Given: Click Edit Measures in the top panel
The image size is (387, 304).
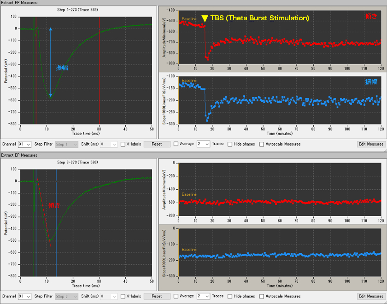Looking at the screenshot, I should coord(371,144).
